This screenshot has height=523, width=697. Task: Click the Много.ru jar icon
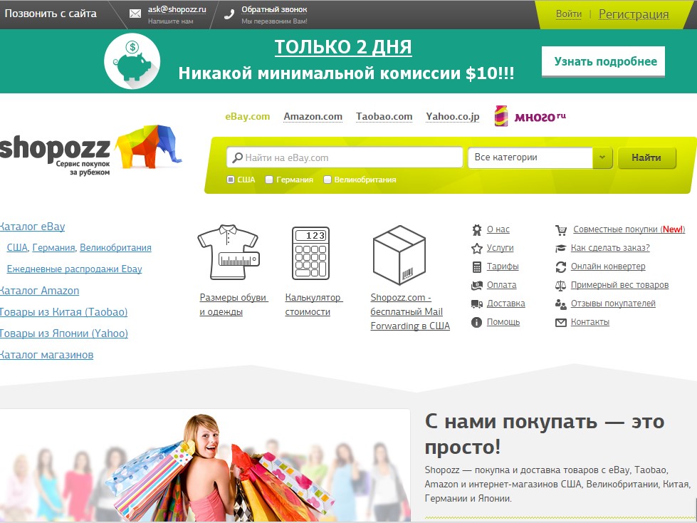click(501, 116)
